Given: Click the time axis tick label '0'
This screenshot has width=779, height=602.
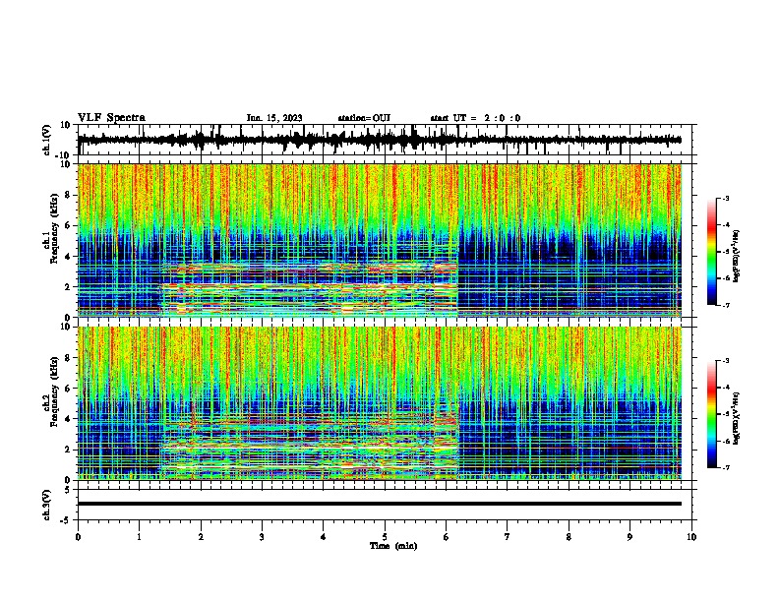Looking at the screenshot, I should pos(78,537).
